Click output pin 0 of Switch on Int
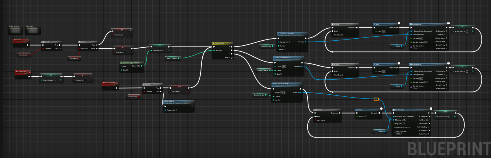This screenshot has height=158, width=491. click(231, 47)
